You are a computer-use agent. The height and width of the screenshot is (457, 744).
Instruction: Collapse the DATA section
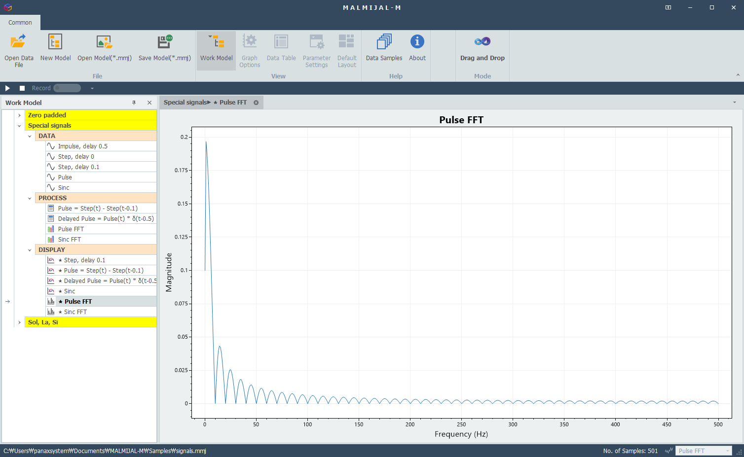[x=30, y=136]
